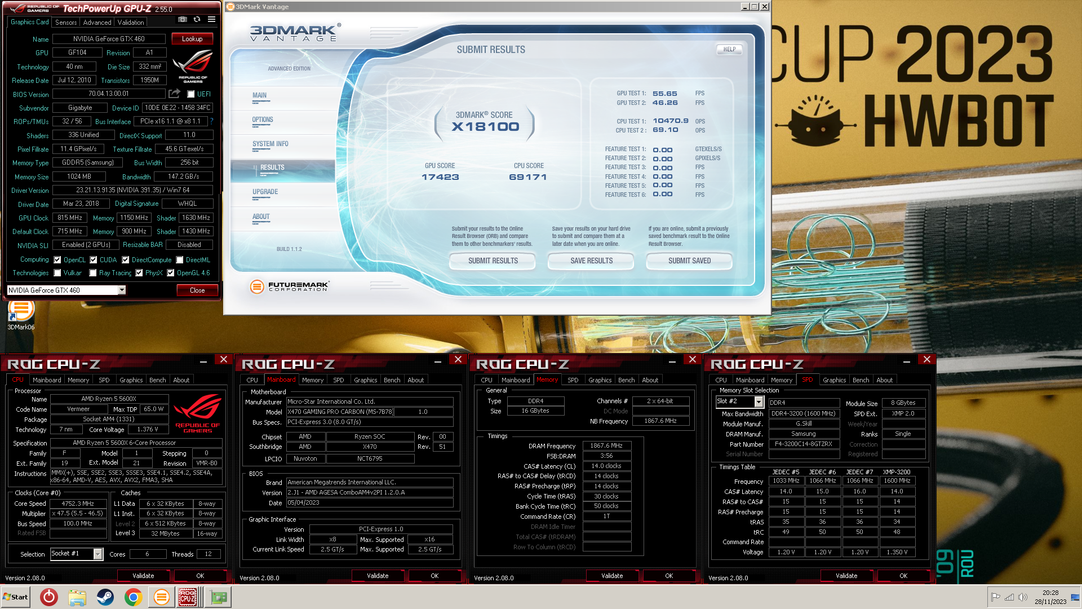Open MAIN section in 3DMark Vantage
This screenshot has width=1082, height=609.
(260, 95)
